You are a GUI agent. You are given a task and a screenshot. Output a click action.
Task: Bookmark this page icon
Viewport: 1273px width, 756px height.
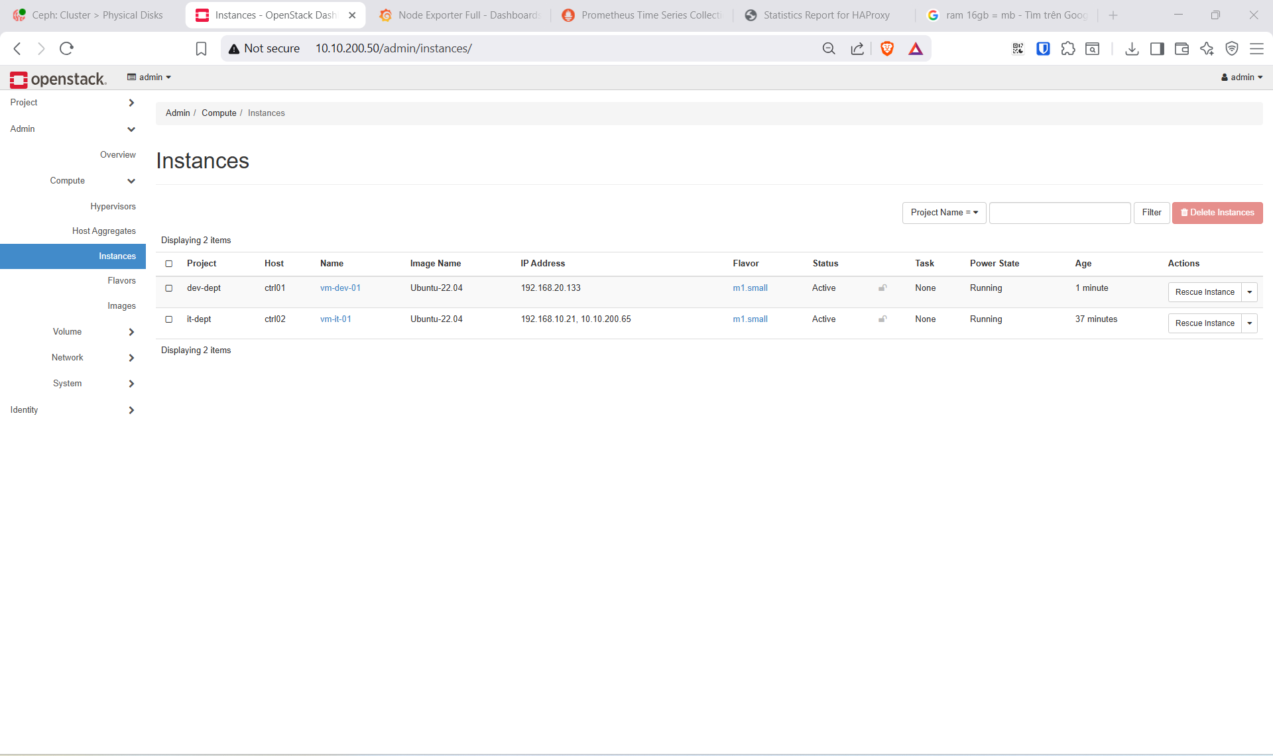pyautogui.click(x=201, y=48)
